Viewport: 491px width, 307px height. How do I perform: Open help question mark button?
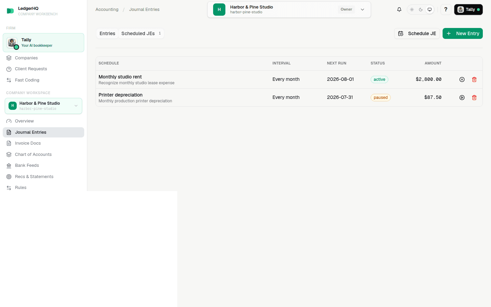pos(446,10)
